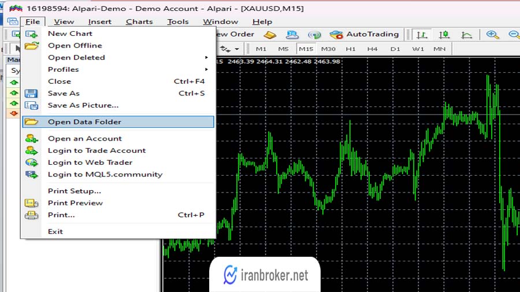Select the H4 timeframe
520x292 pixels.
pyautogui.click(x=373, y=49)
